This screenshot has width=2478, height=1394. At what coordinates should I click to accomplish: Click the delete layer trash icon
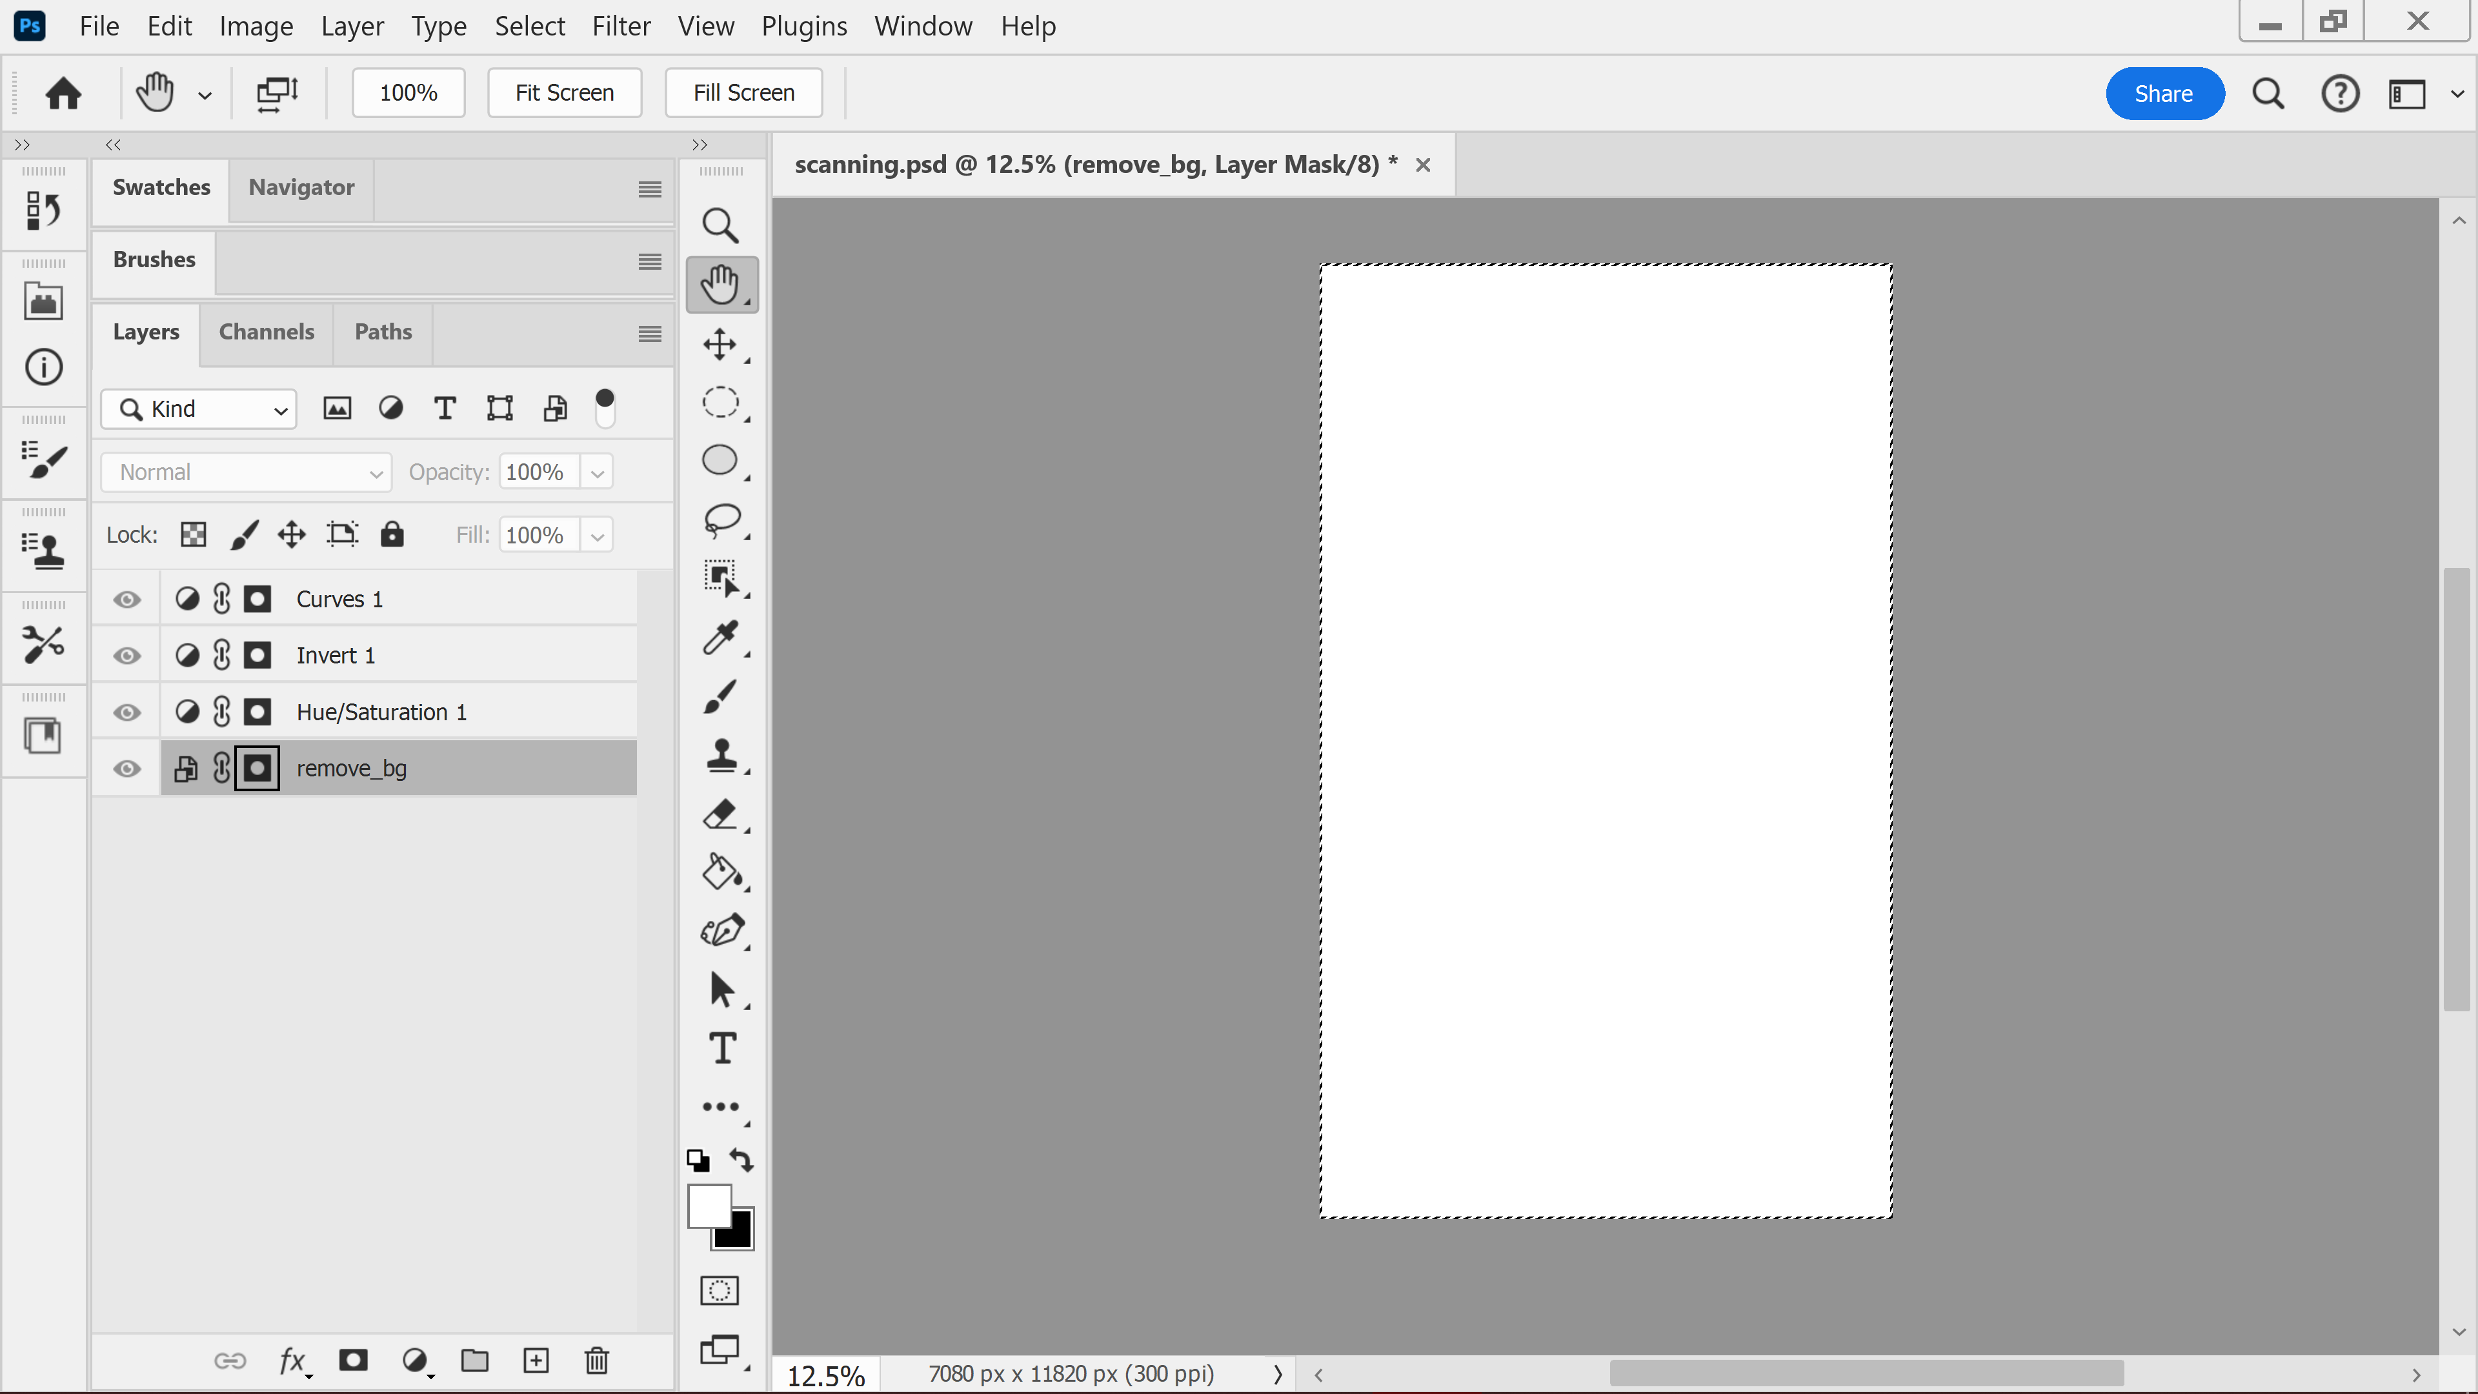[x=596, y=1360]
